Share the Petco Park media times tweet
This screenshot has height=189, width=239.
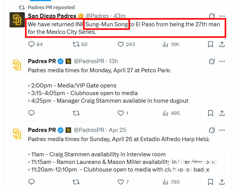[x=222, y=113]
